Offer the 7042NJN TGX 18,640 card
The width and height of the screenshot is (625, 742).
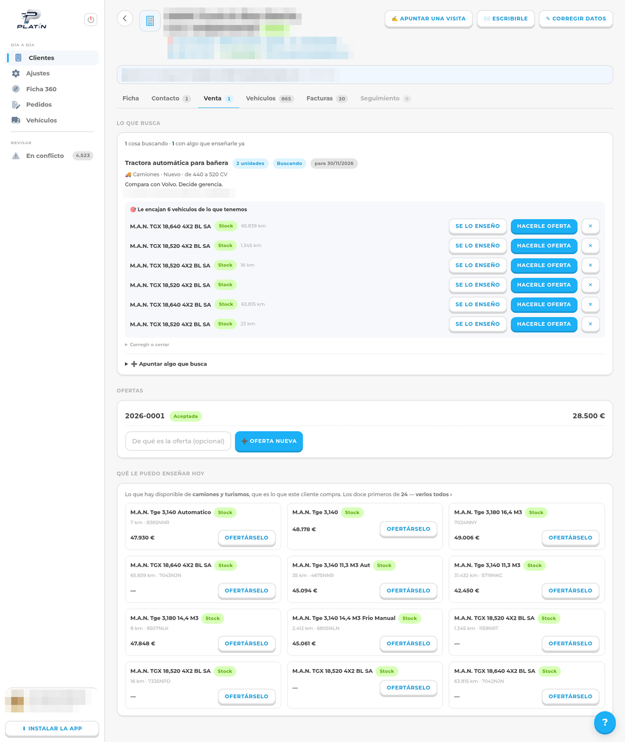pyautogui.click(x=570, y=696)
